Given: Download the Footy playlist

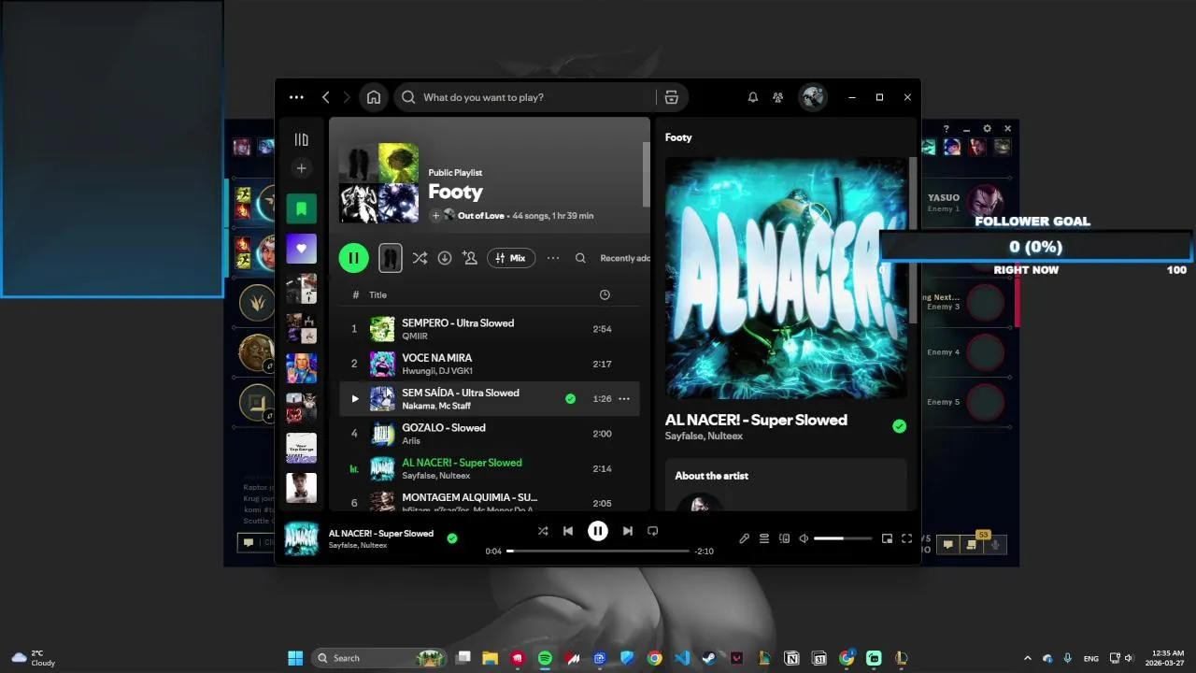Looking at the screenshot, I should point(445,258).
